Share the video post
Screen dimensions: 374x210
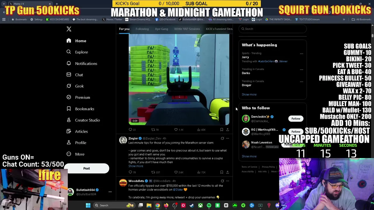tap(228, 129)
